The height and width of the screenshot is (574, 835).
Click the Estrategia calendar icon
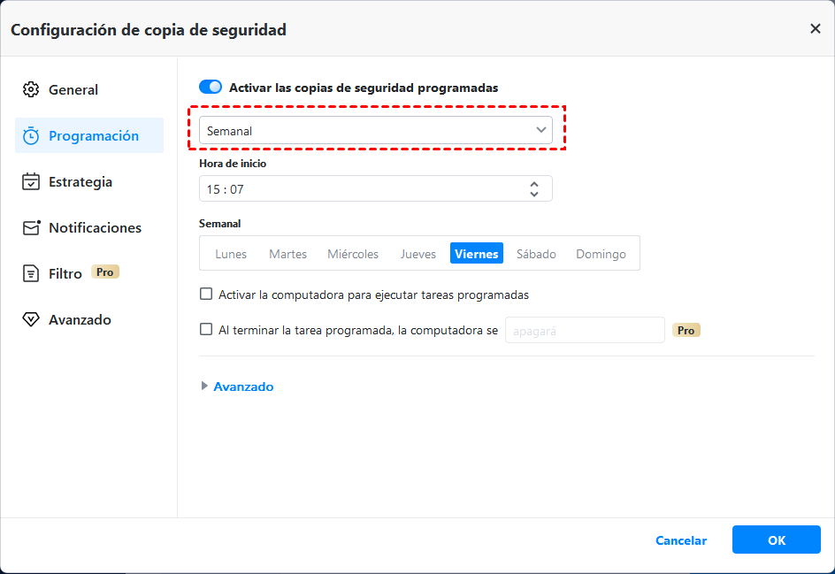(31, 181)
